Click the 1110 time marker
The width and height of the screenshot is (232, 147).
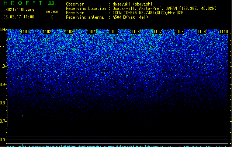224,32
